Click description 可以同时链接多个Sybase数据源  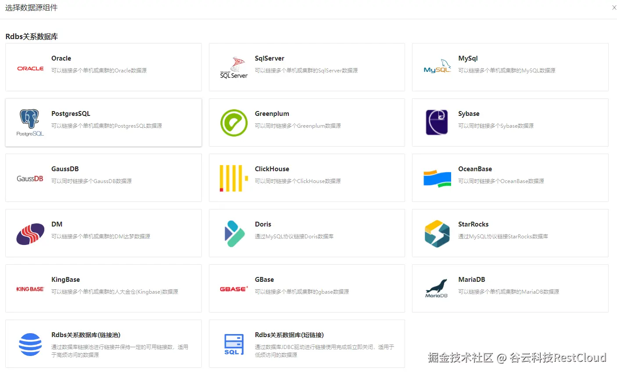pos(496,126)
